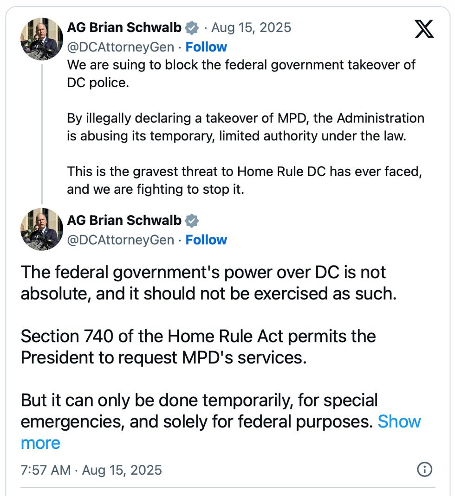Screen dimensions: 455x496
Task: Click the thread line connecting the two tweets
Action: [42, 134]
